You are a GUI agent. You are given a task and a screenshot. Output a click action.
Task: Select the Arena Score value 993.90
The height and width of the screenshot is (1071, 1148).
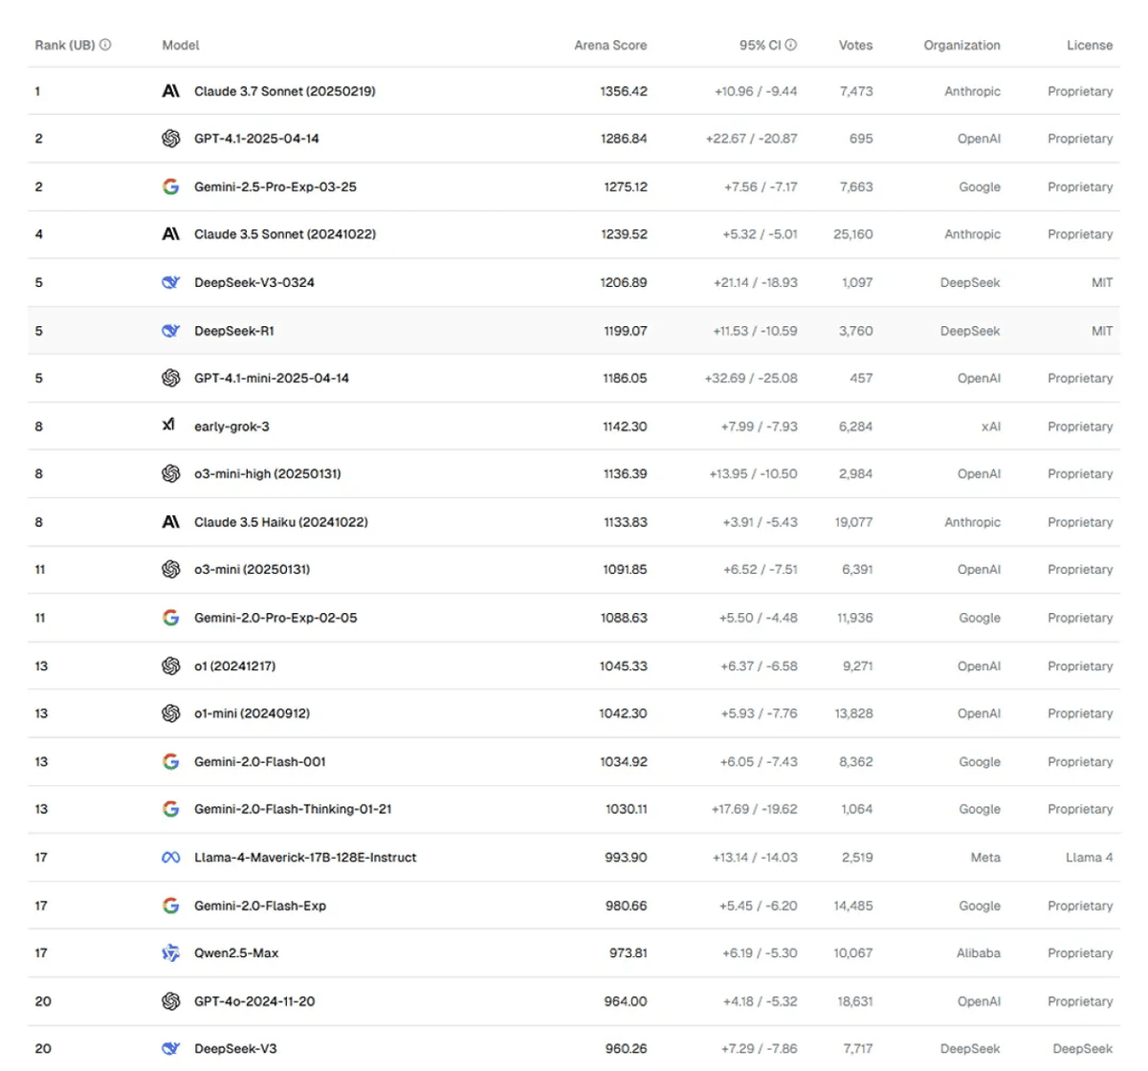(626, 858)
